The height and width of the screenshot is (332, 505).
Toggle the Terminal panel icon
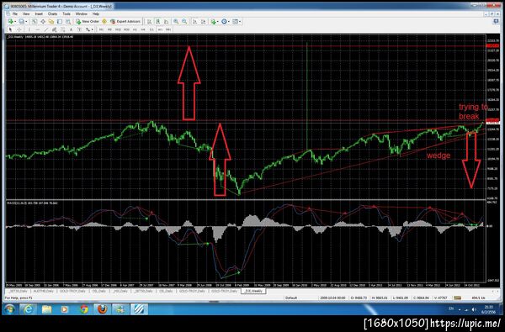(x=60, y=22)
